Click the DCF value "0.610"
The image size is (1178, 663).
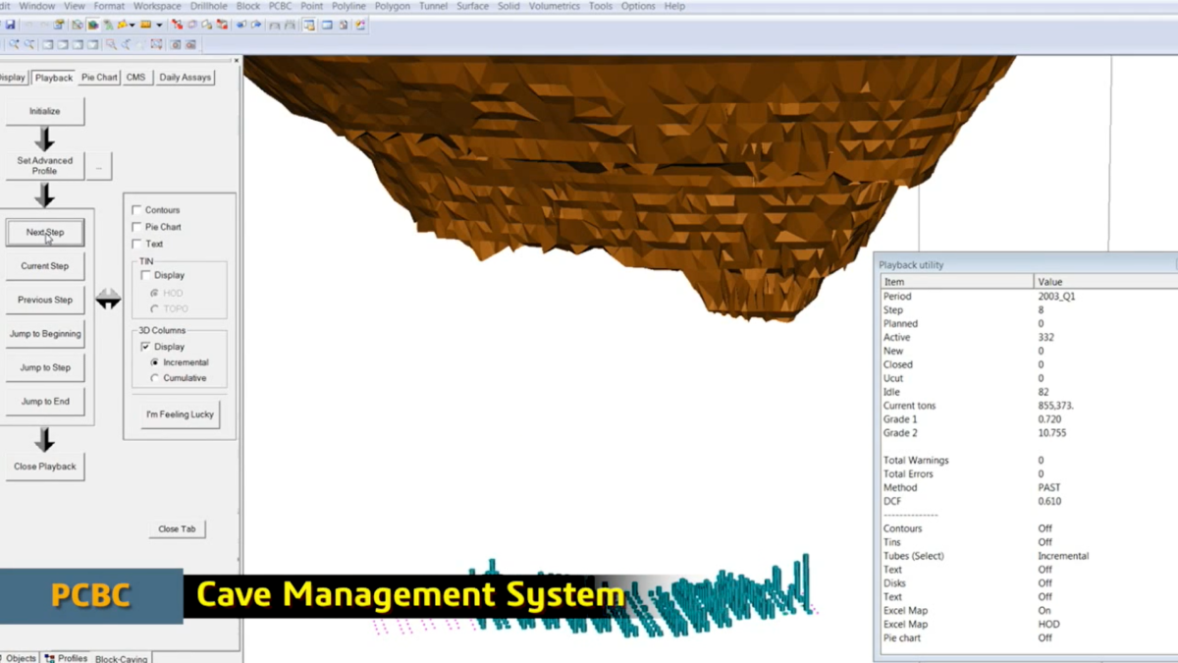[1049, 501]
